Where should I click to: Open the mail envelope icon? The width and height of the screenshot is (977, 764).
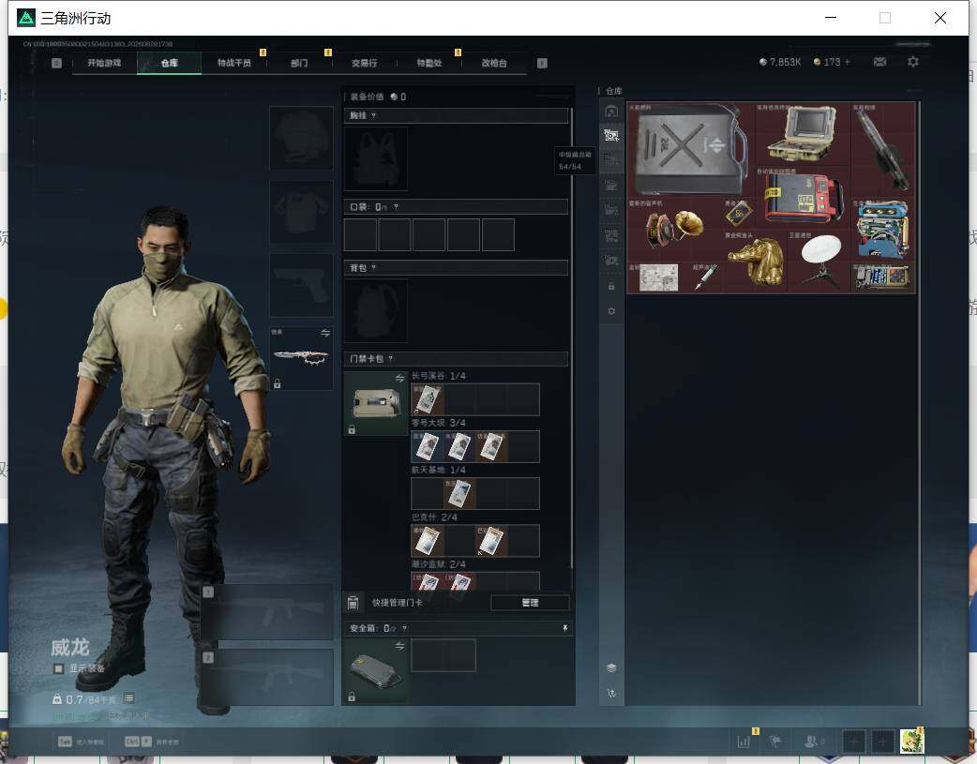click(879, 62)
